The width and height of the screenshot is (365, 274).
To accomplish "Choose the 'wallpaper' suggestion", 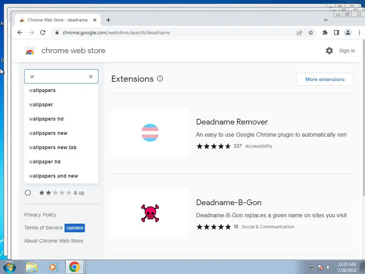I will (61, 105).
